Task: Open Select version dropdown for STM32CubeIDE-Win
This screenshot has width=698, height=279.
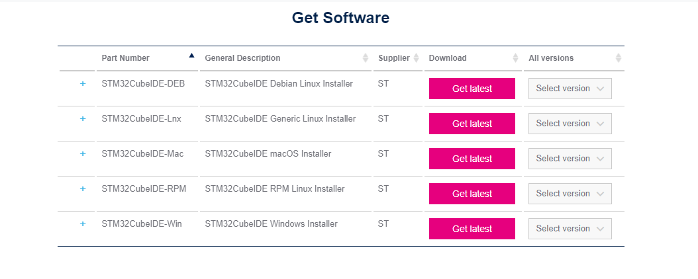Action: pyautogui.click(x=570, y=229)
